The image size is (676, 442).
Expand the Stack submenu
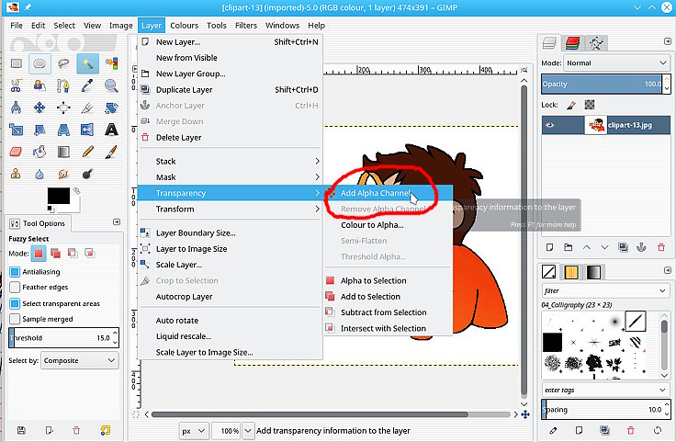(230, 162)
